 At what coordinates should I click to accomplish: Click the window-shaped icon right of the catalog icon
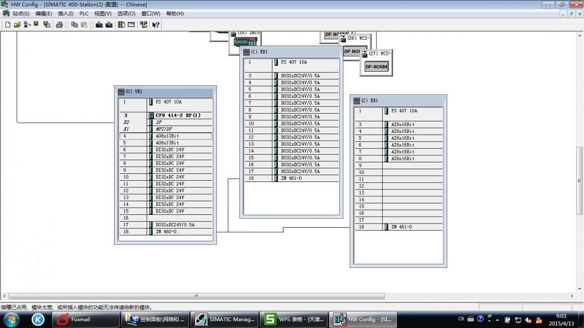131,25
